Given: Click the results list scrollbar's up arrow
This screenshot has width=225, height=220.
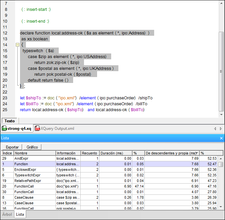Looking at the screenshot, I should 221,158.
